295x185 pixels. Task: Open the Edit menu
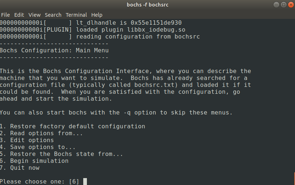pos(19,15)
